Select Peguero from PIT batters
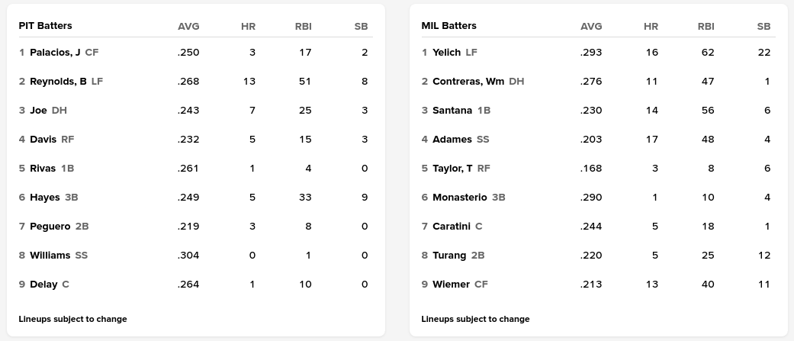This screenshot has width=794, height=341. tap(50, 227)
